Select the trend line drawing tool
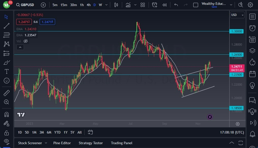 [6, 26]
